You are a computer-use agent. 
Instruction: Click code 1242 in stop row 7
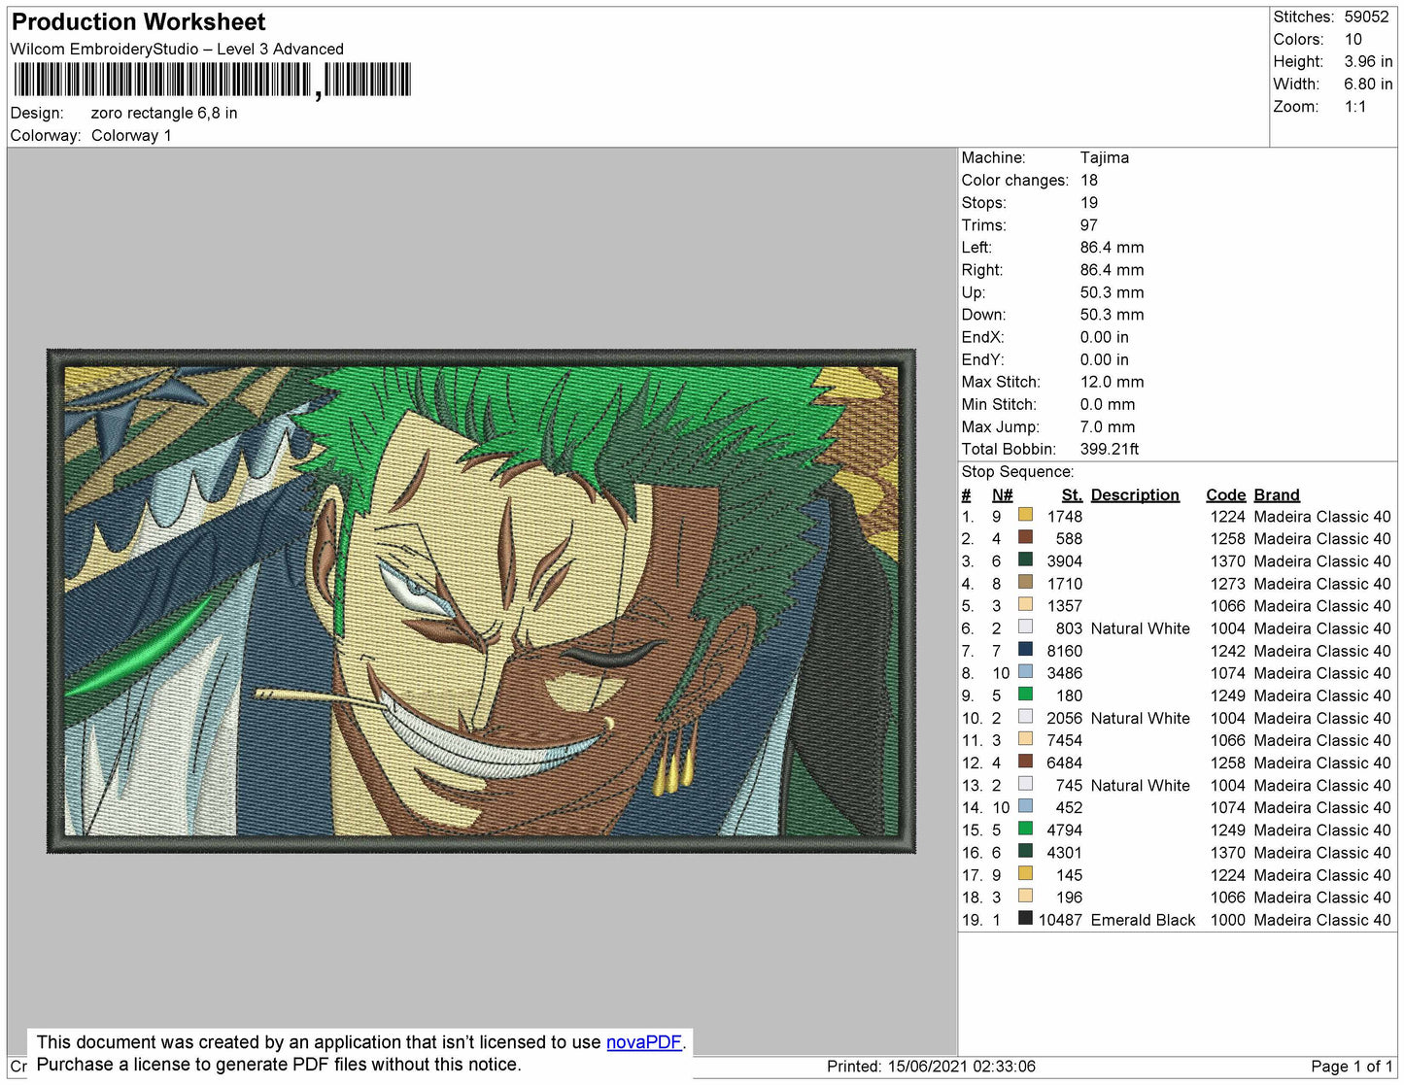coord(1227,650)
